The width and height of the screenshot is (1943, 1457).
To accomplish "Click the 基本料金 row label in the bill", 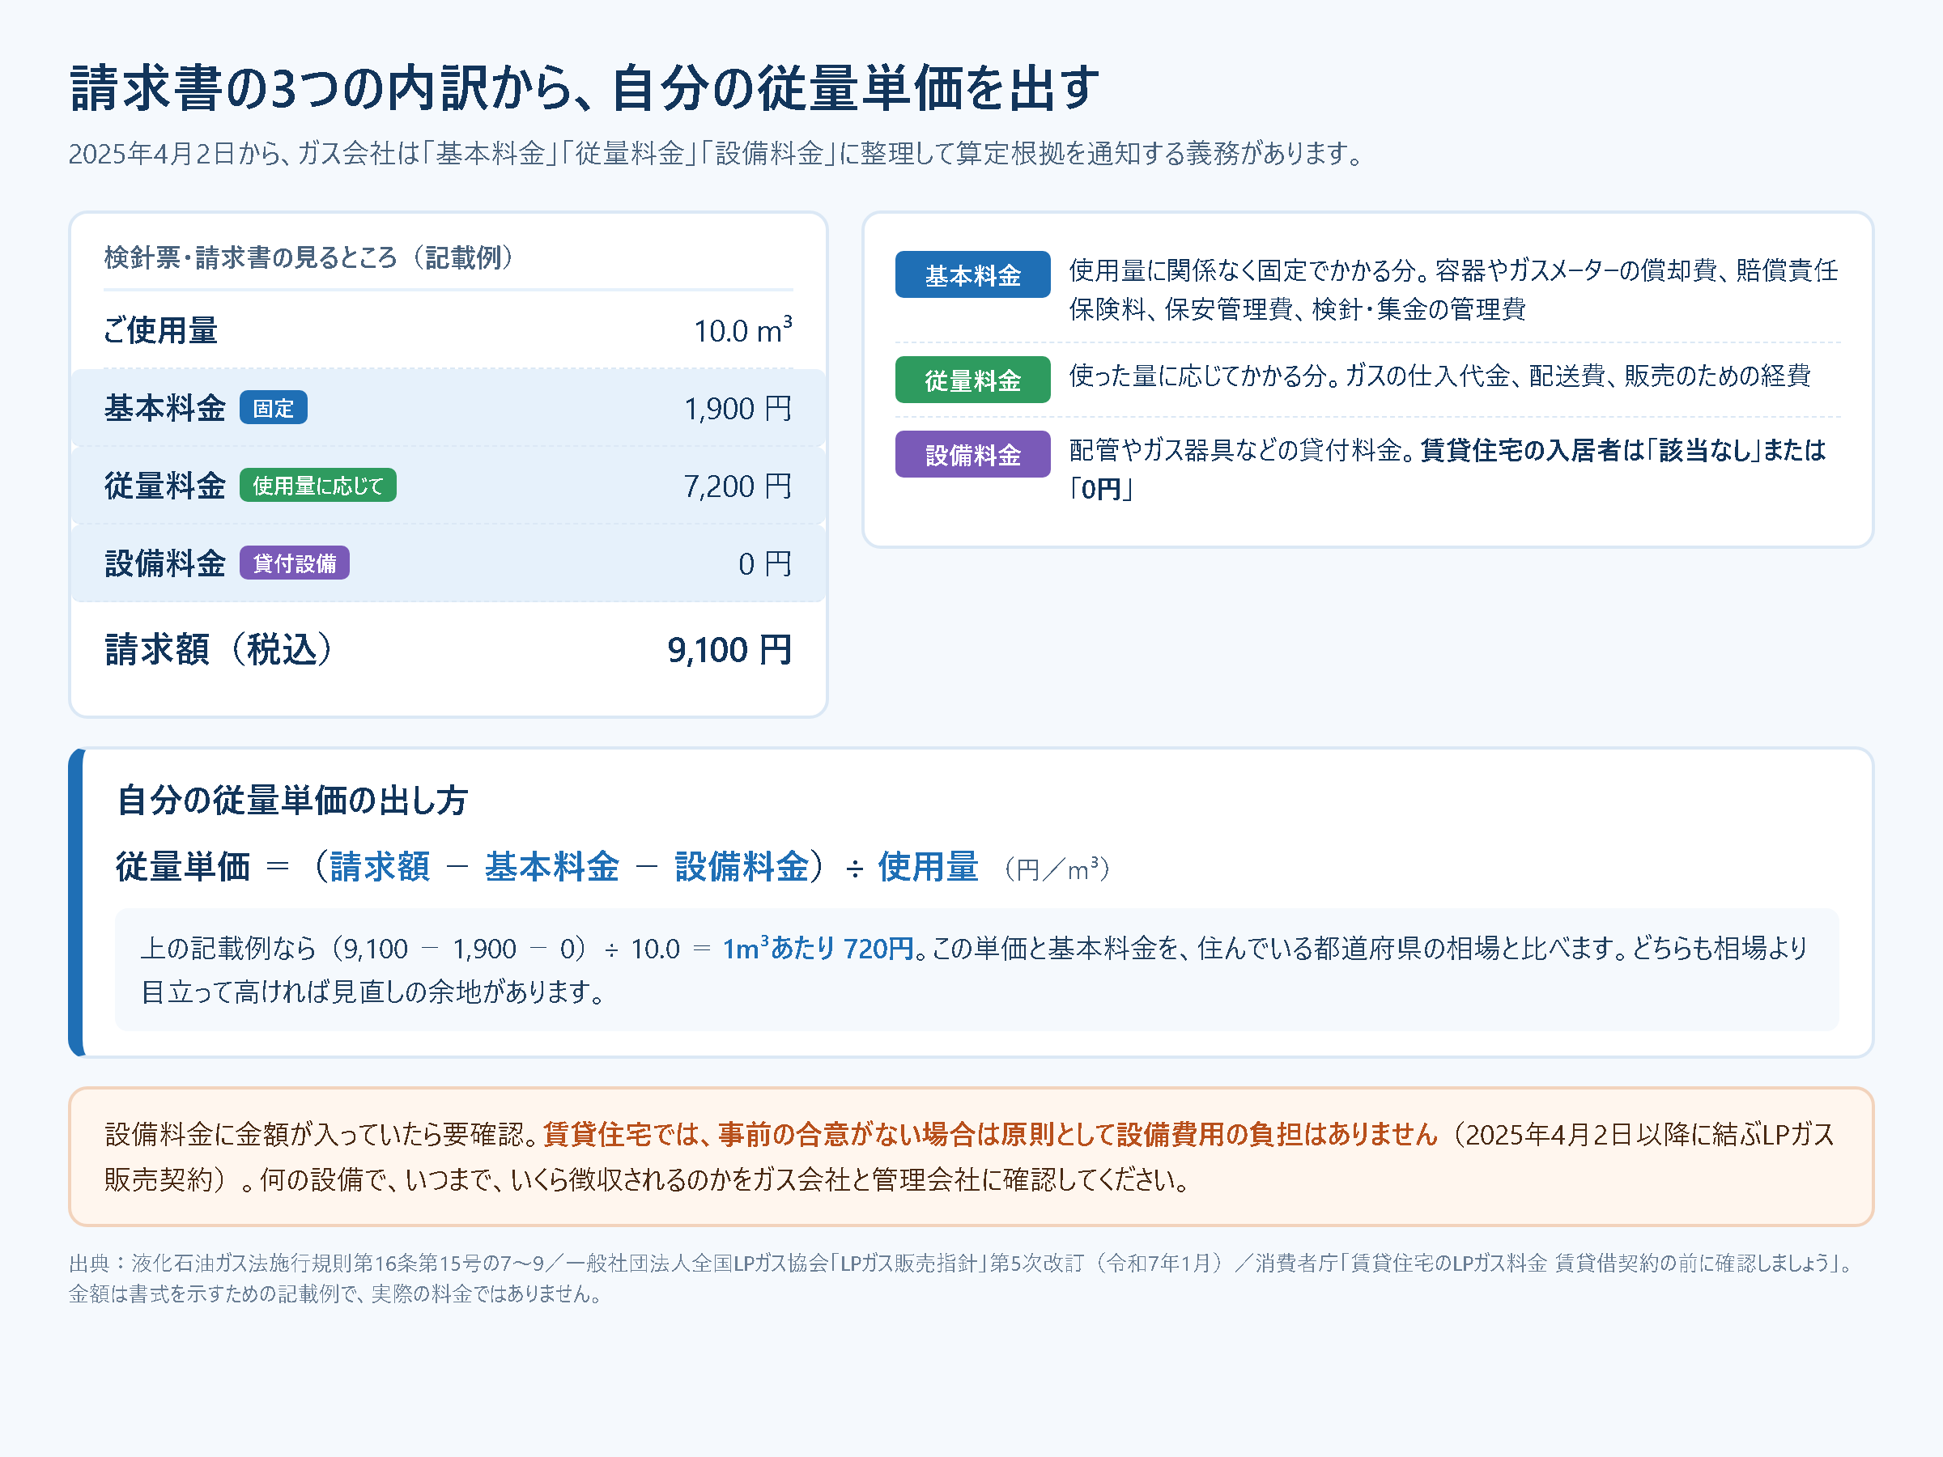I will (165, 407).
